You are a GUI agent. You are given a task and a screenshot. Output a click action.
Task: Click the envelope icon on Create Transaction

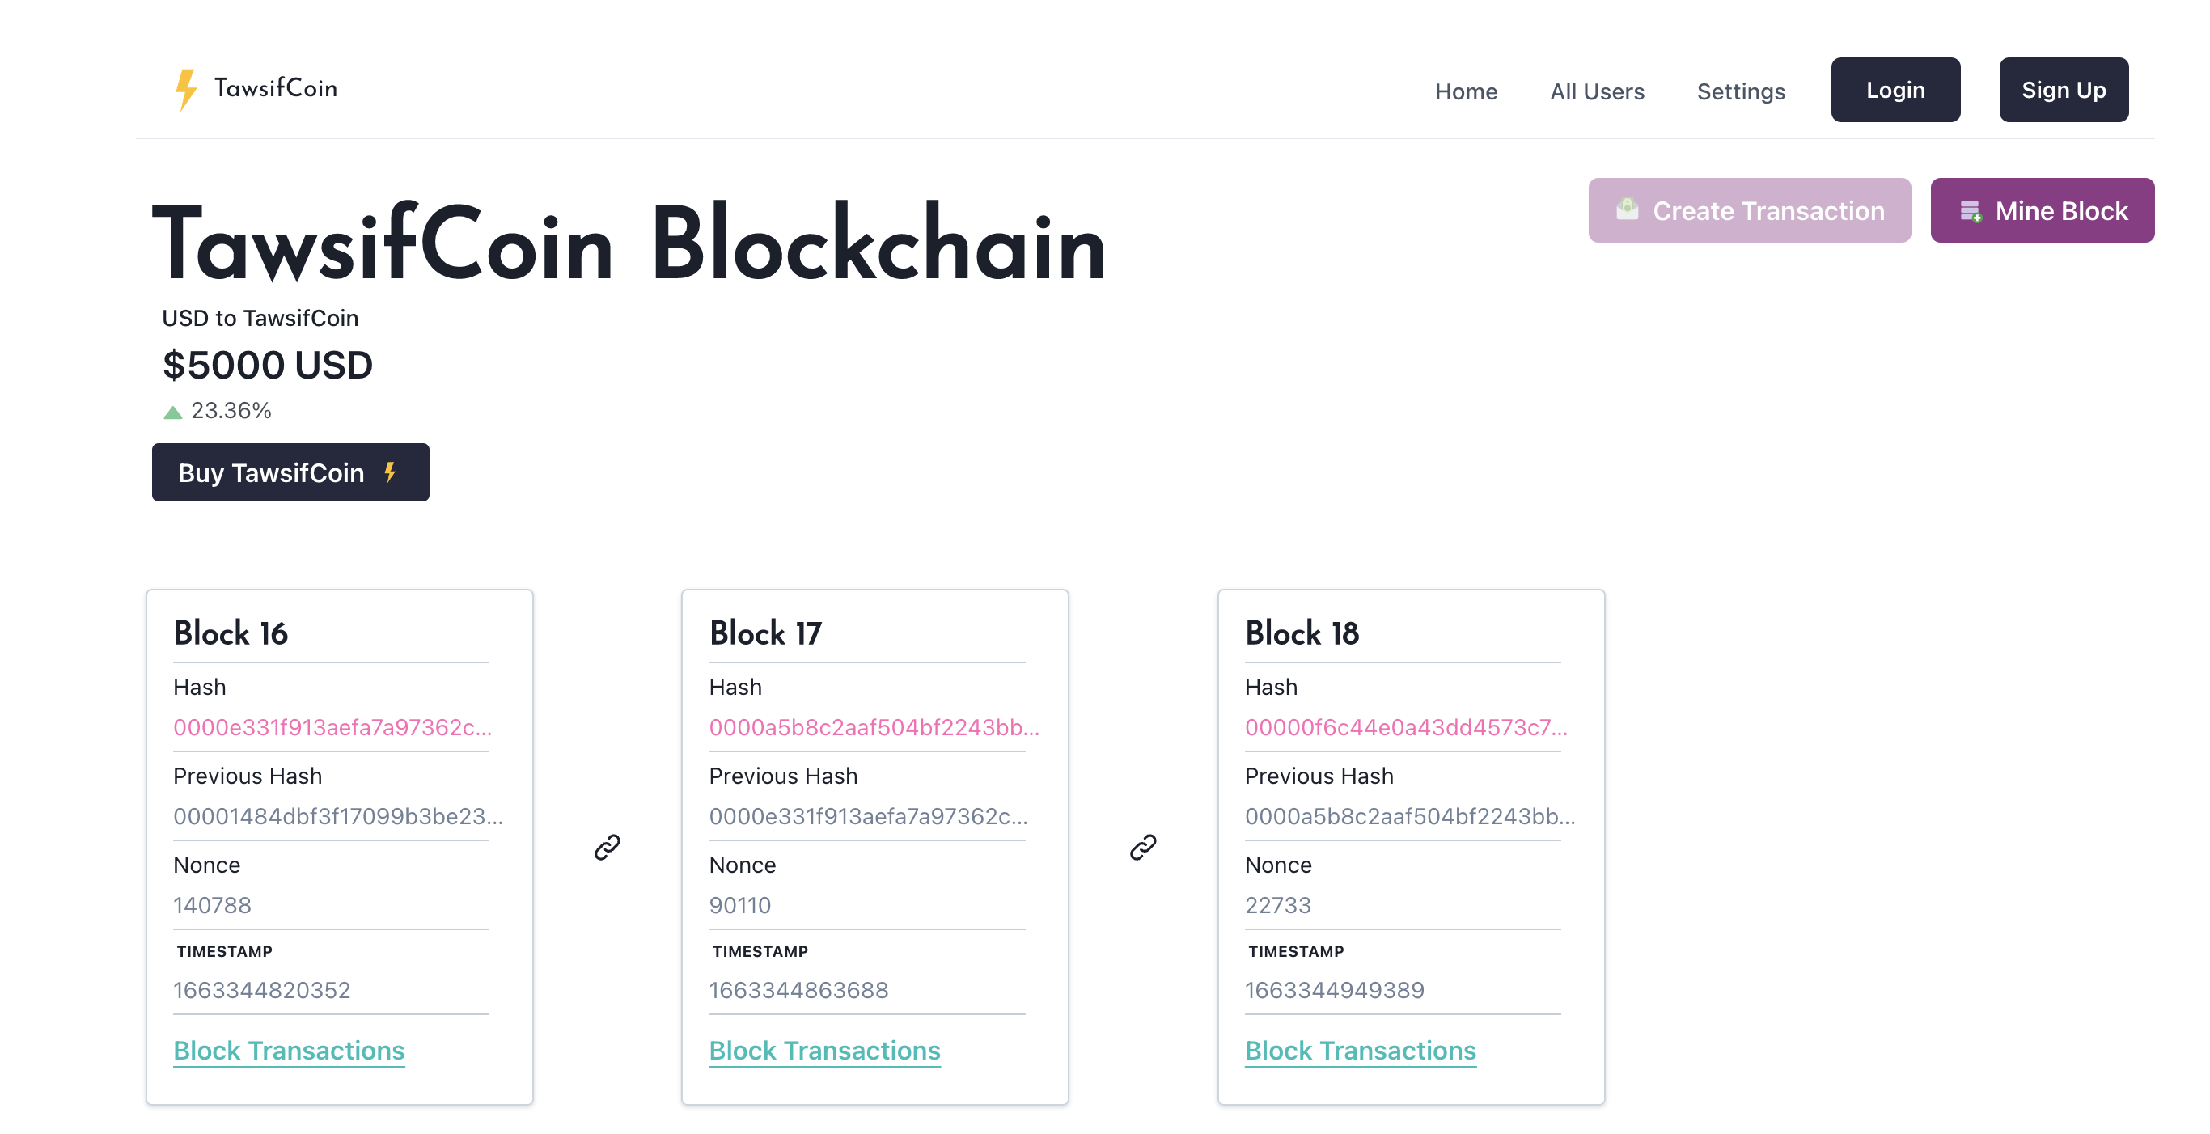(x=1627, y=209)
